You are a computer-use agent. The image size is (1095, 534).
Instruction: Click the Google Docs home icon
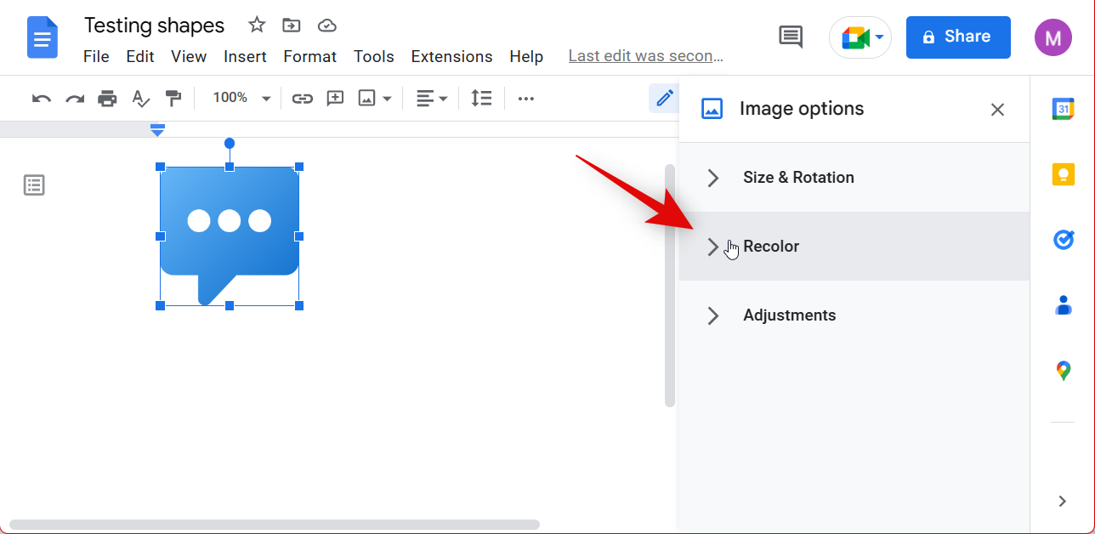click(x=43, y=37)
